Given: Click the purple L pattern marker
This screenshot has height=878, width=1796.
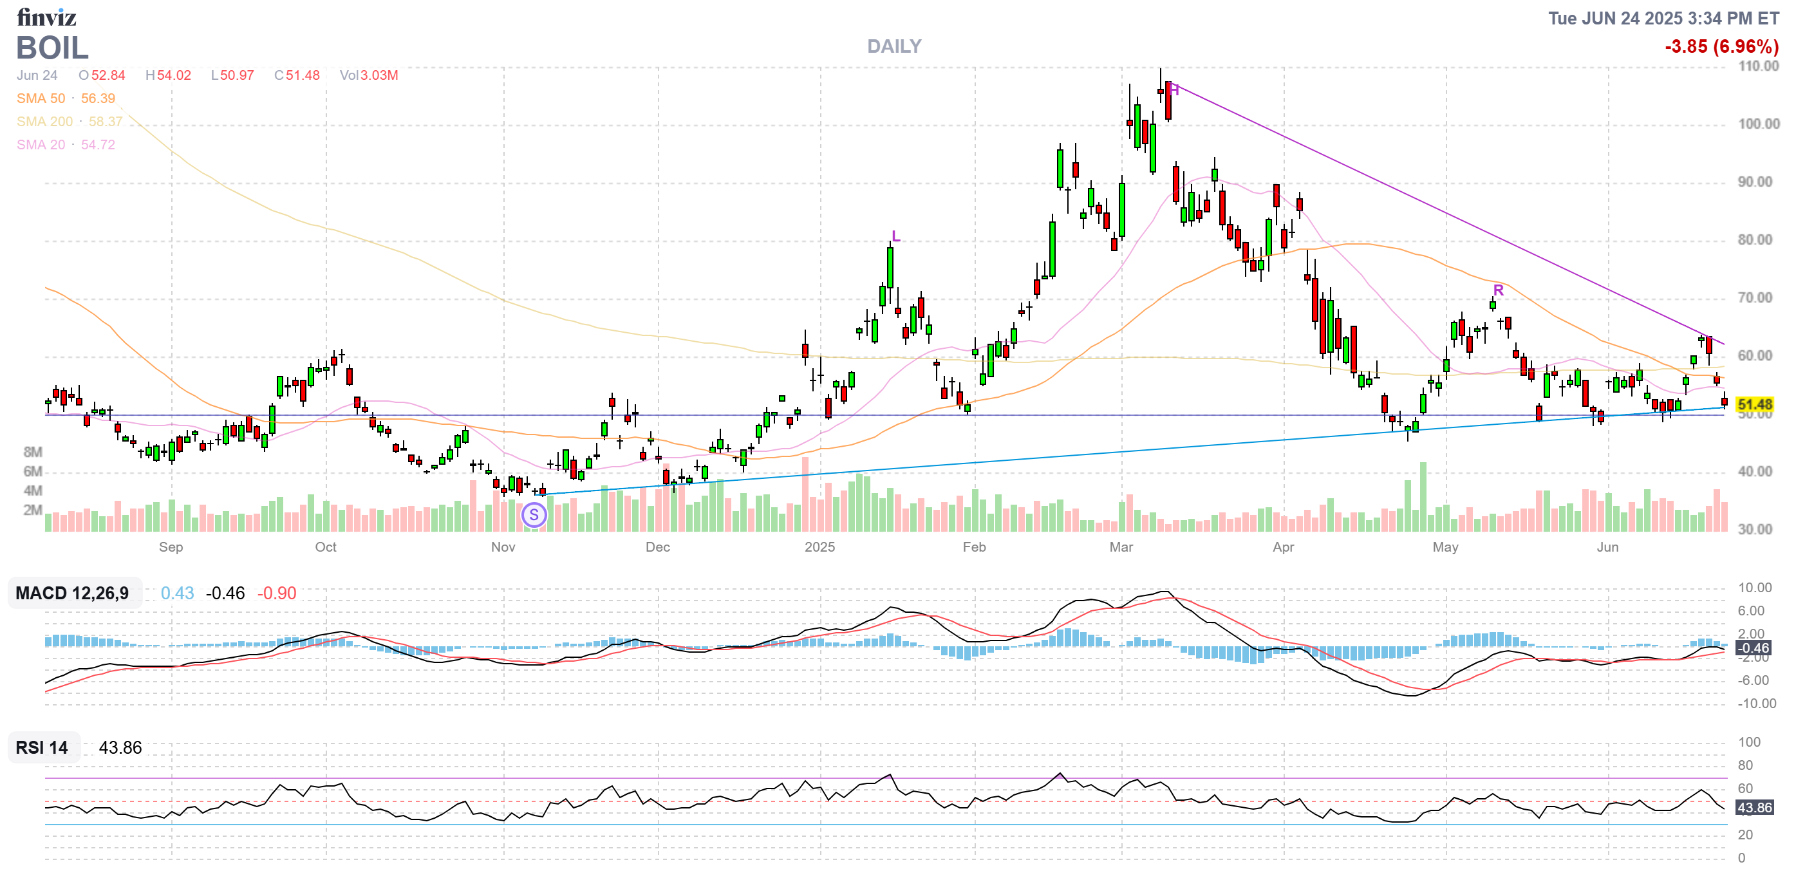Looking at the screenshot, I should coord(895,236).
